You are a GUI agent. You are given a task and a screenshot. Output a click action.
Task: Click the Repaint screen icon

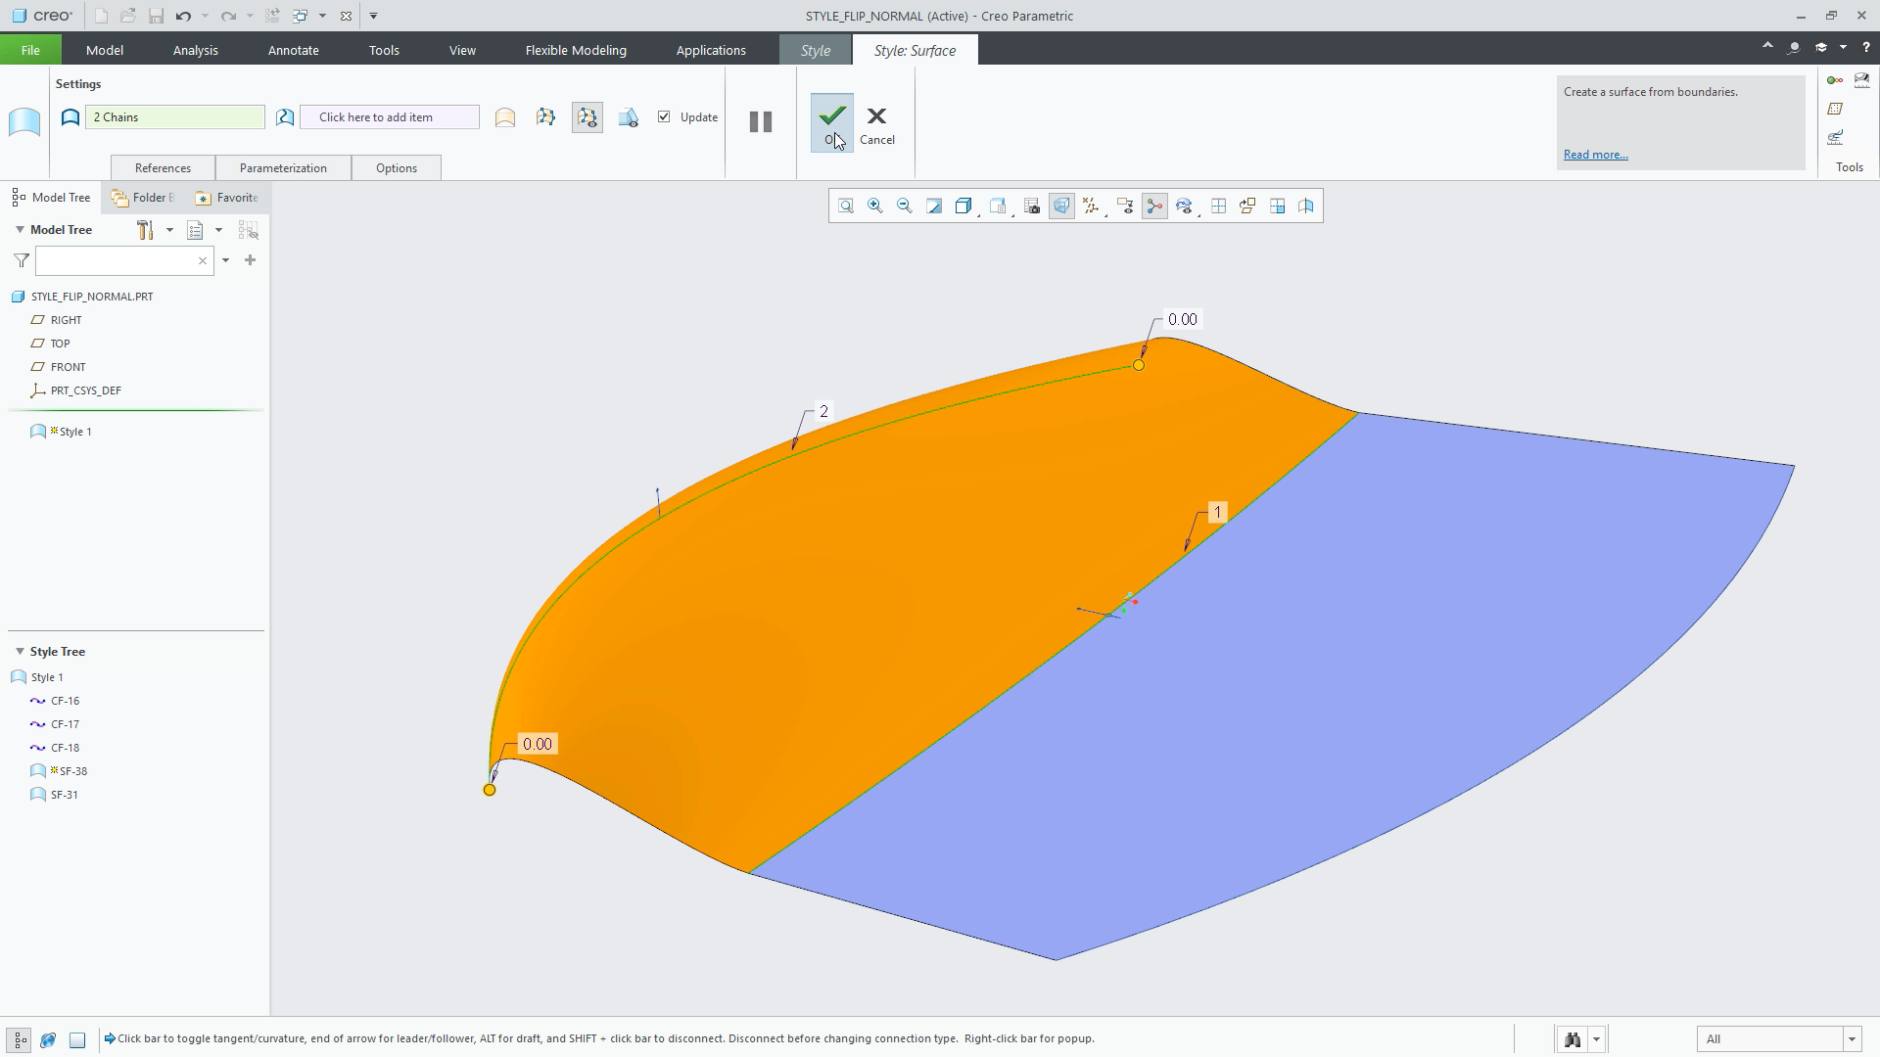coord(934,207)
